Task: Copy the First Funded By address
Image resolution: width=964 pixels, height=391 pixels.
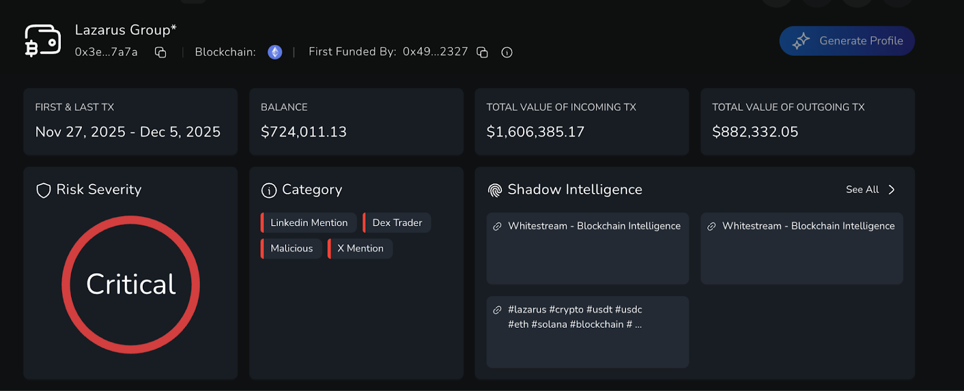Action: (x=482, y=52)
